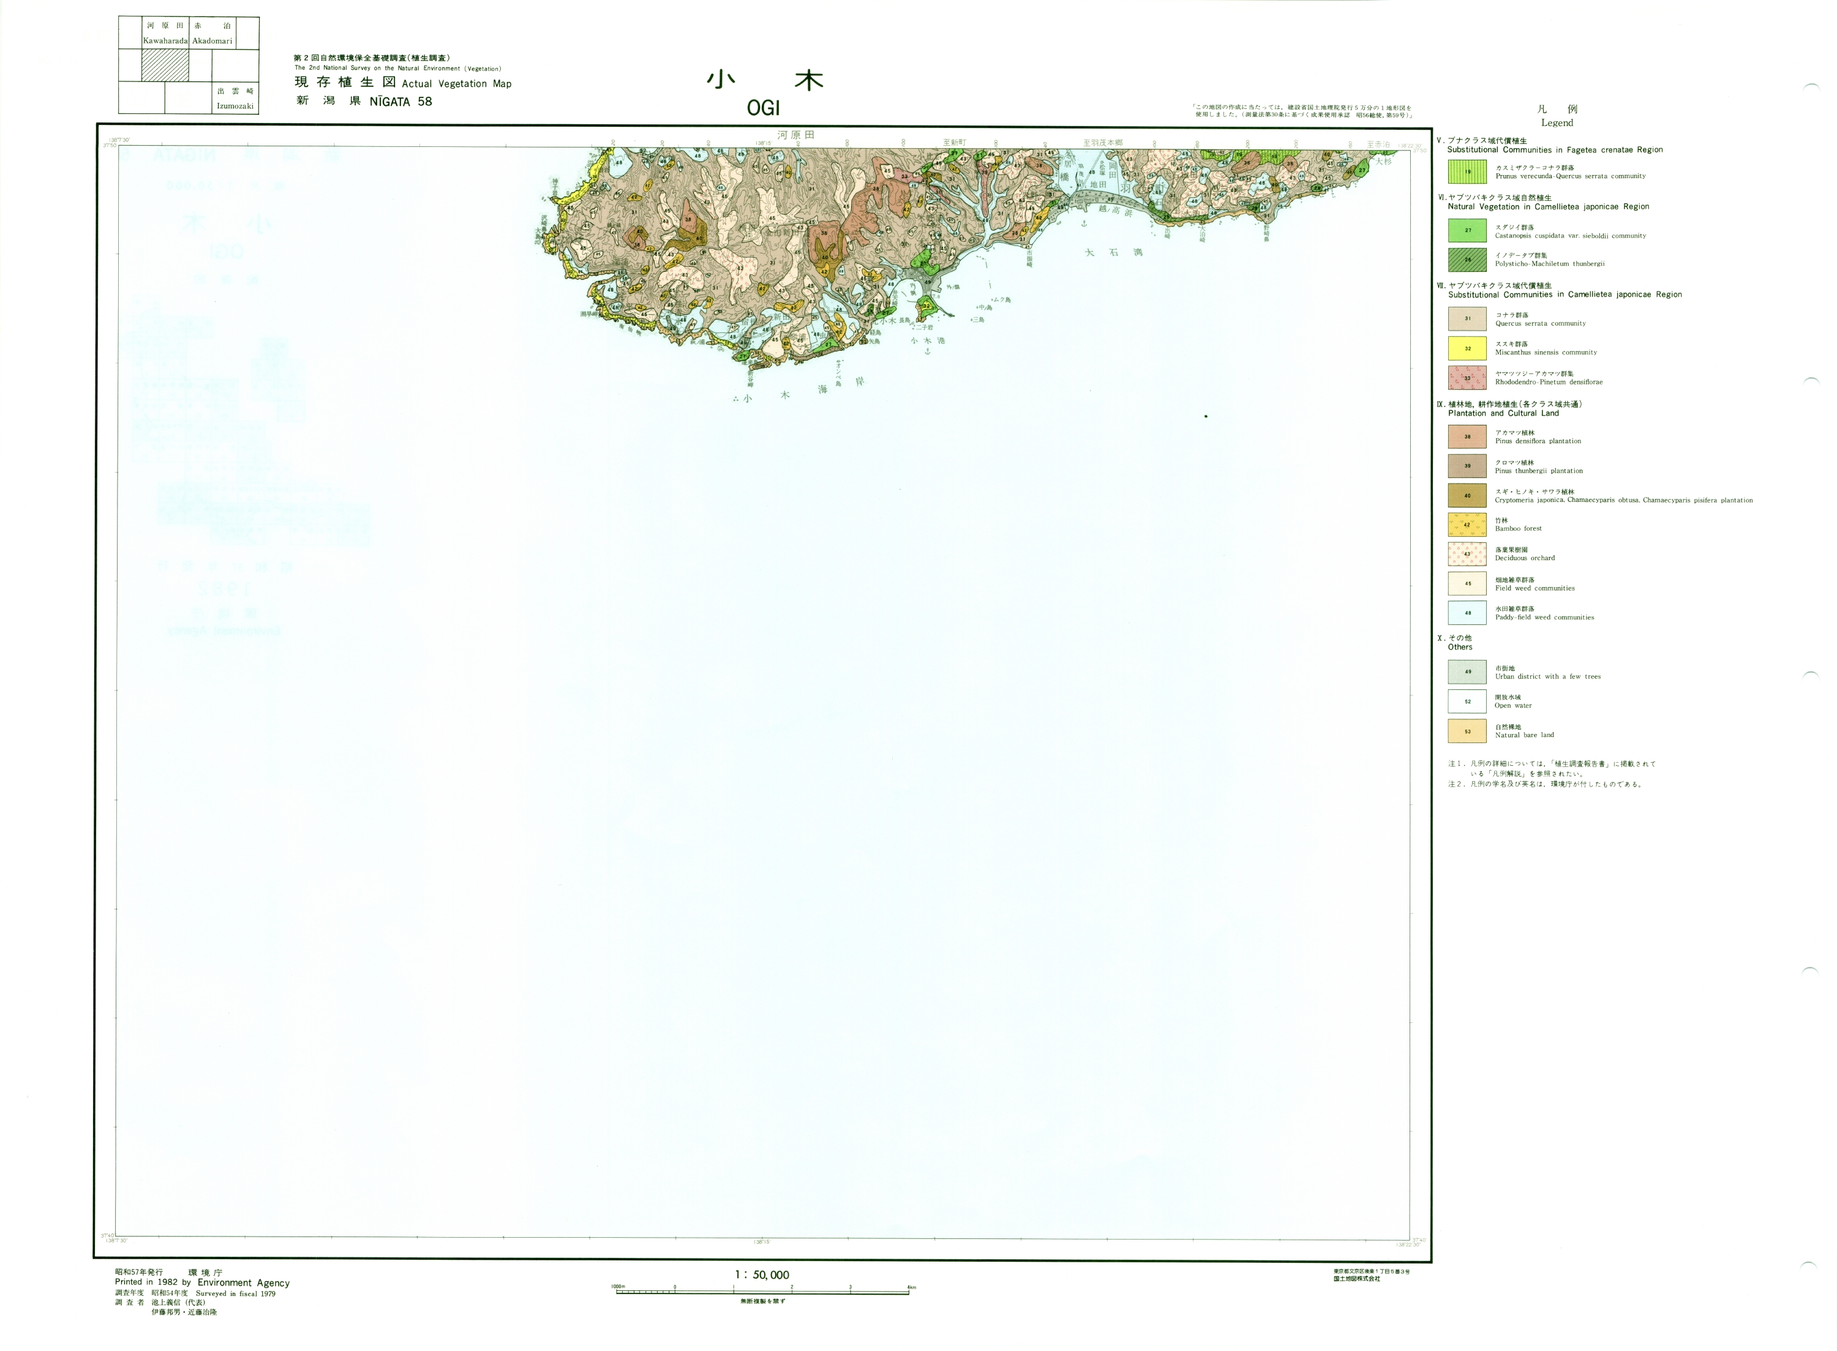Click "Plantation and Cultural Land" heading

point(1503,413)
